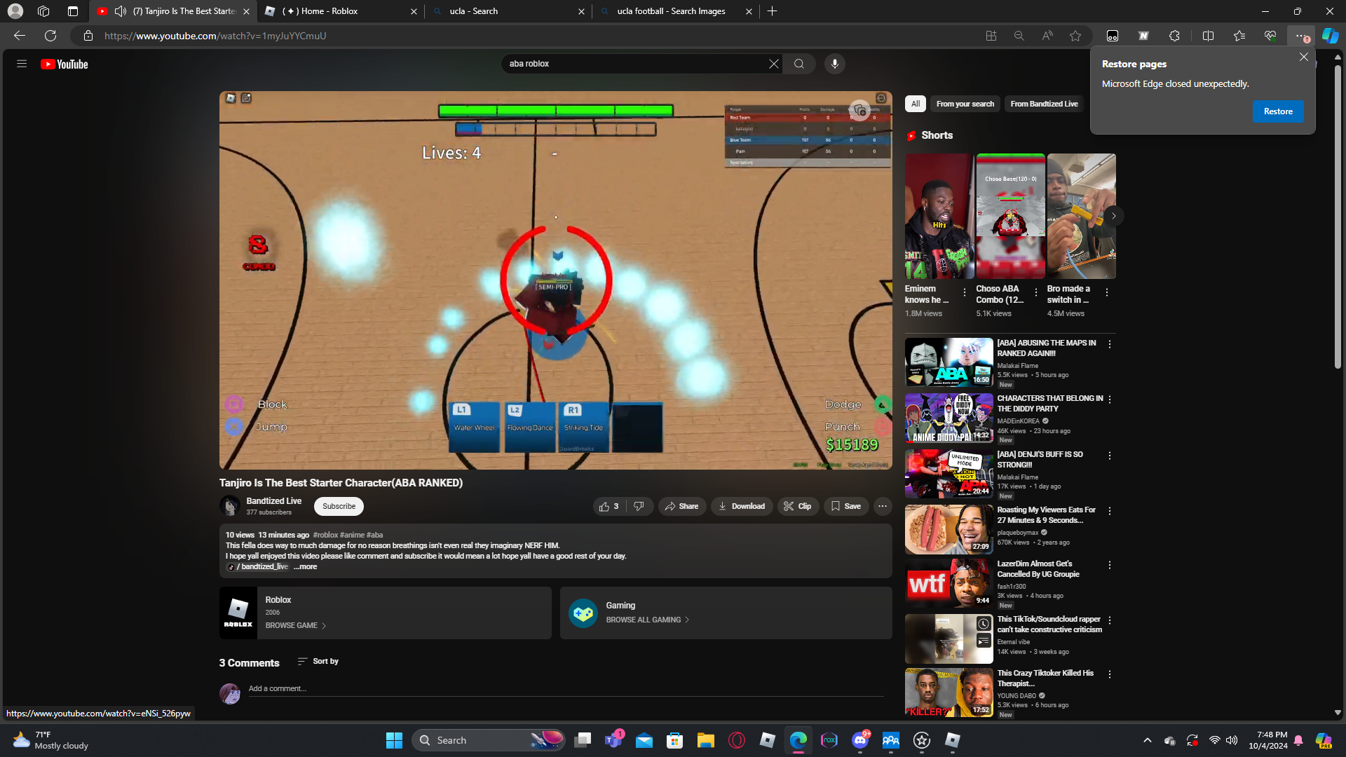Open File Explorer from the taskbar
Viewport: 1346px width, 757px height.
point(706,740)
